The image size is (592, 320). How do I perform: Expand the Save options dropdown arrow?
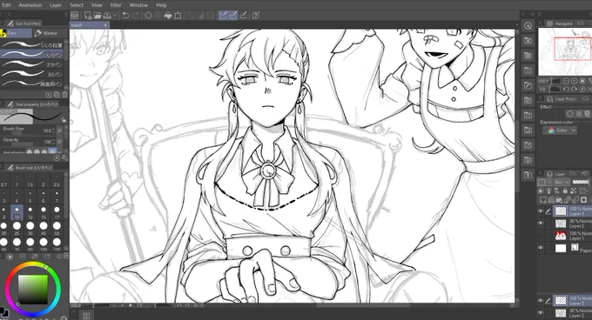click(x=114, y=16)
